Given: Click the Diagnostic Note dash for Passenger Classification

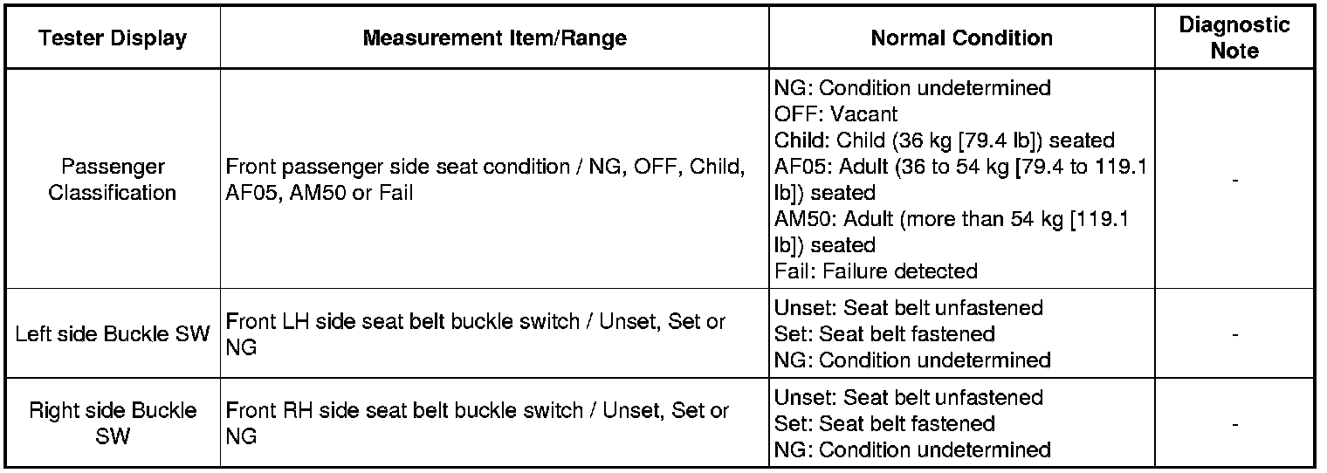Looking at the screenshot, I should pos(1234,181).
